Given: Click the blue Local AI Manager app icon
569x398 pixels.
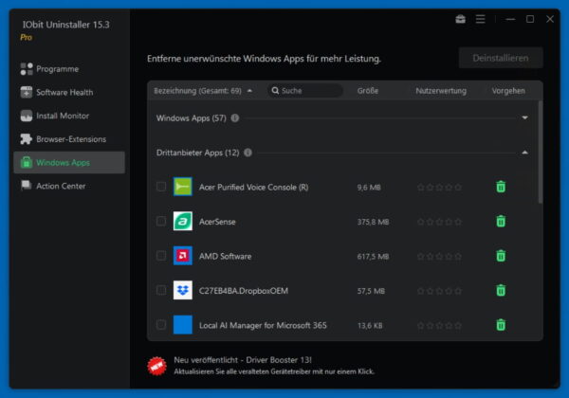Looking at the screenshot, I should pyautogui.click(x=182, y=325).
